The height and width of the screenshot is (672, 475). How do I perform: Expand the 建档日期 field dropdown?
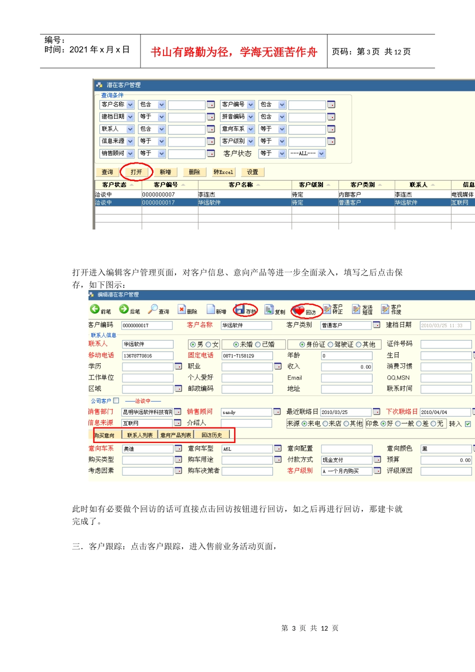click(130, 116)
